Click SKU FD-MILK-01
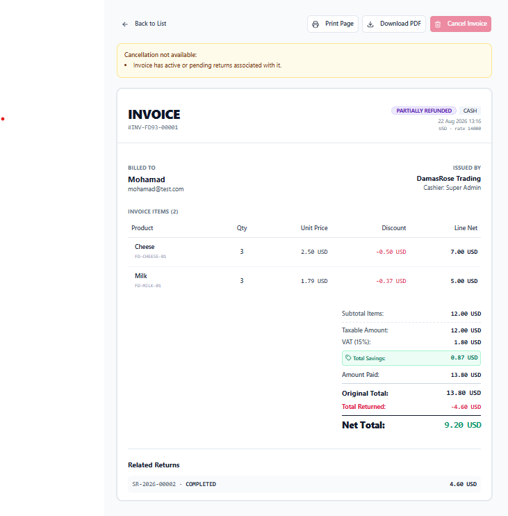508x516 pixels. pos(147,286)
